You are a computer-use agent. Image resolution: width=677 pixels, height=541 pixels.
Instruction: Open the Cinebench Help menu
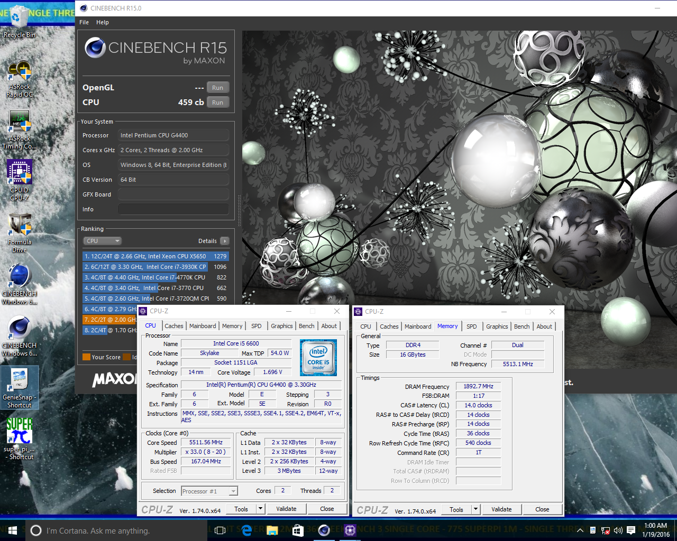[x=103, y=22]
